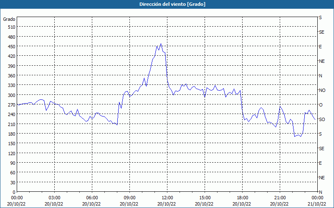
Task: Click the 18:00 time axis label
Action: coord(243,198)
